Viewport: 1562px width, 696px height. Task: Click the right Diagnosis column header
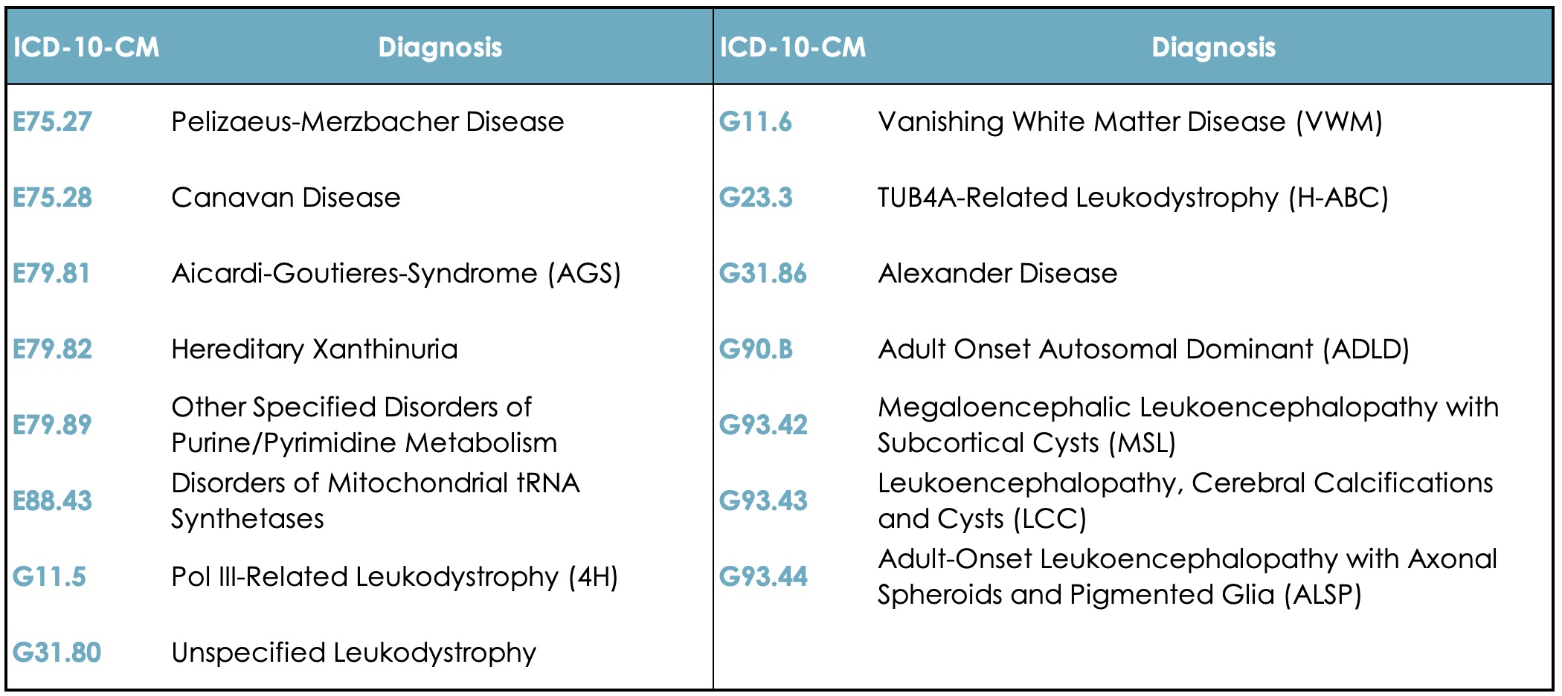click(1214, 47)
